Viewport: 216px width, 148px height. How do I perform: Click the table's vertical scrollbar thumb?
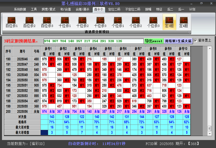point(210,128)
